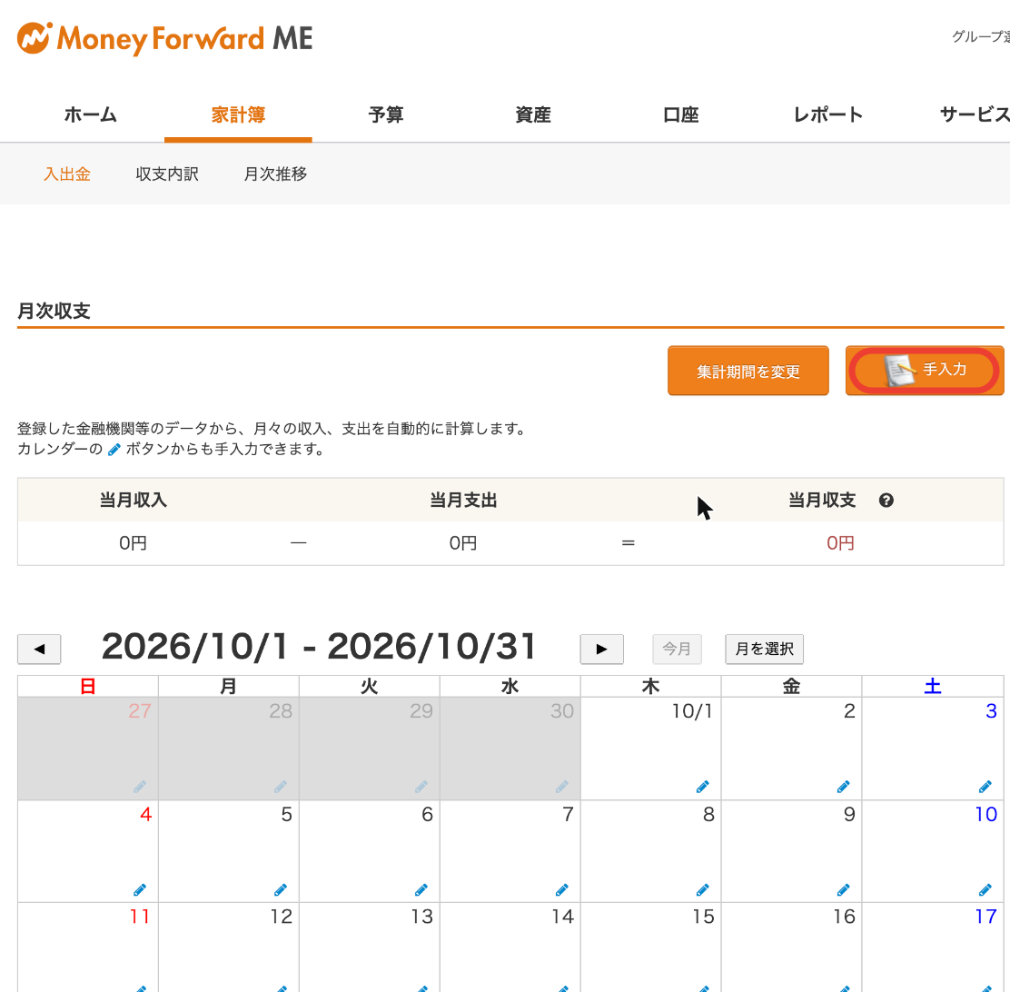Click the 2026/10/1 - 2026/10/31 date range heading

pos(318,647)
